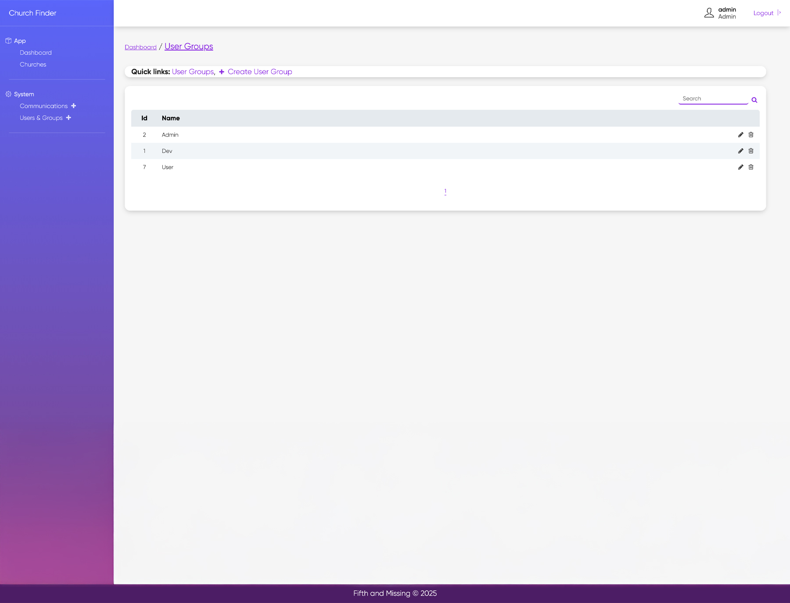Expand the Communications section
790x603 pixels.
tap(73, 106)
